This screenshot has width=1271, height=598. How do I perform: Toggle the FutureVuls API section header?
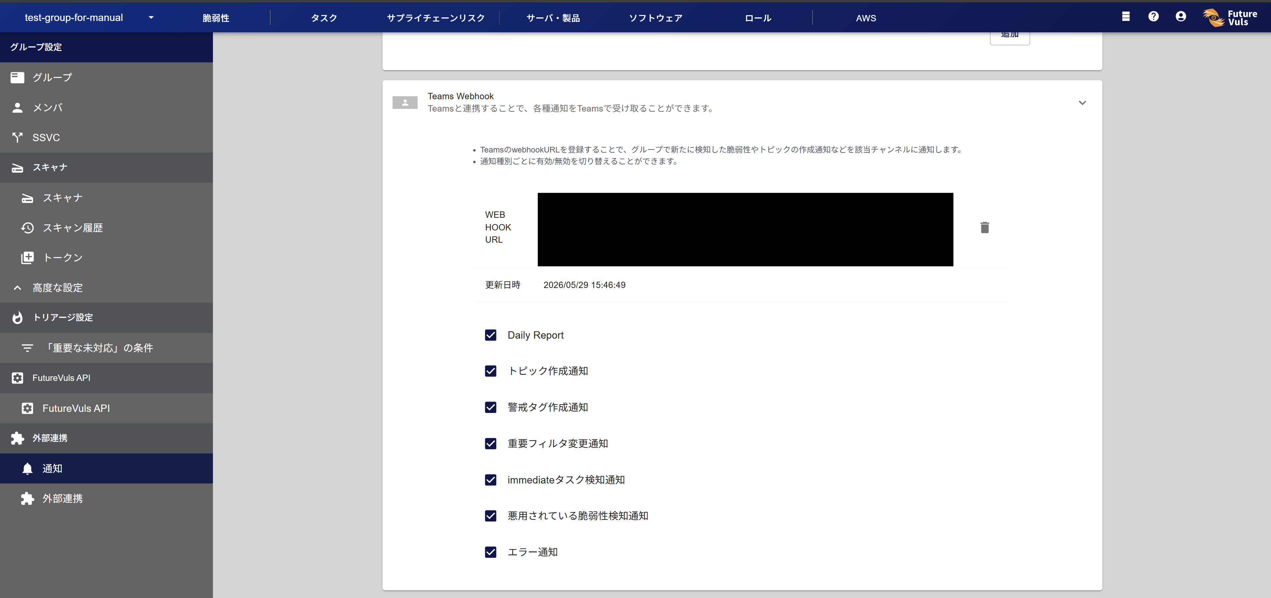click(x=107, y=378)
